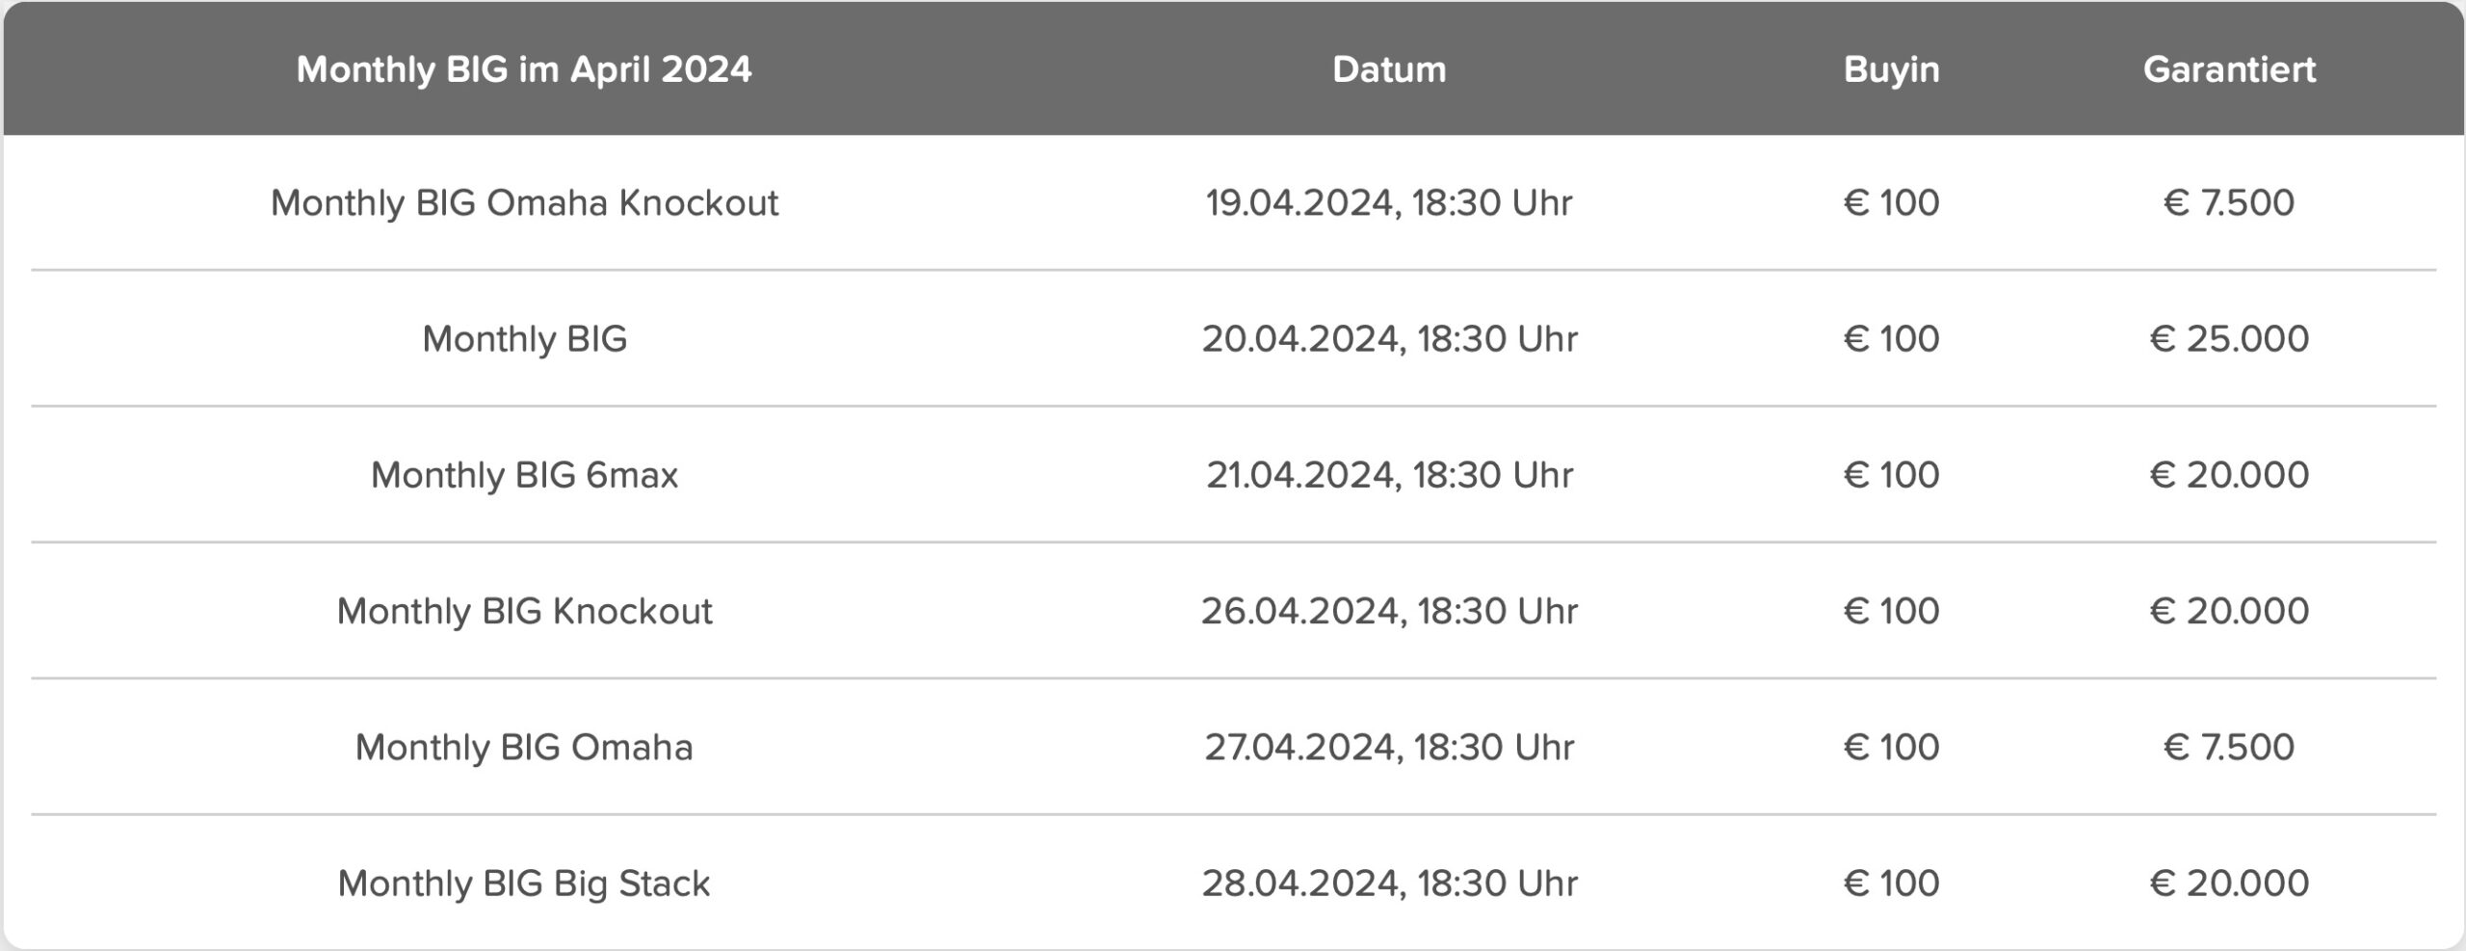Select the Monthly BIG Omaha row name
The image size is (2466, 951).
[x=524, y=748]
